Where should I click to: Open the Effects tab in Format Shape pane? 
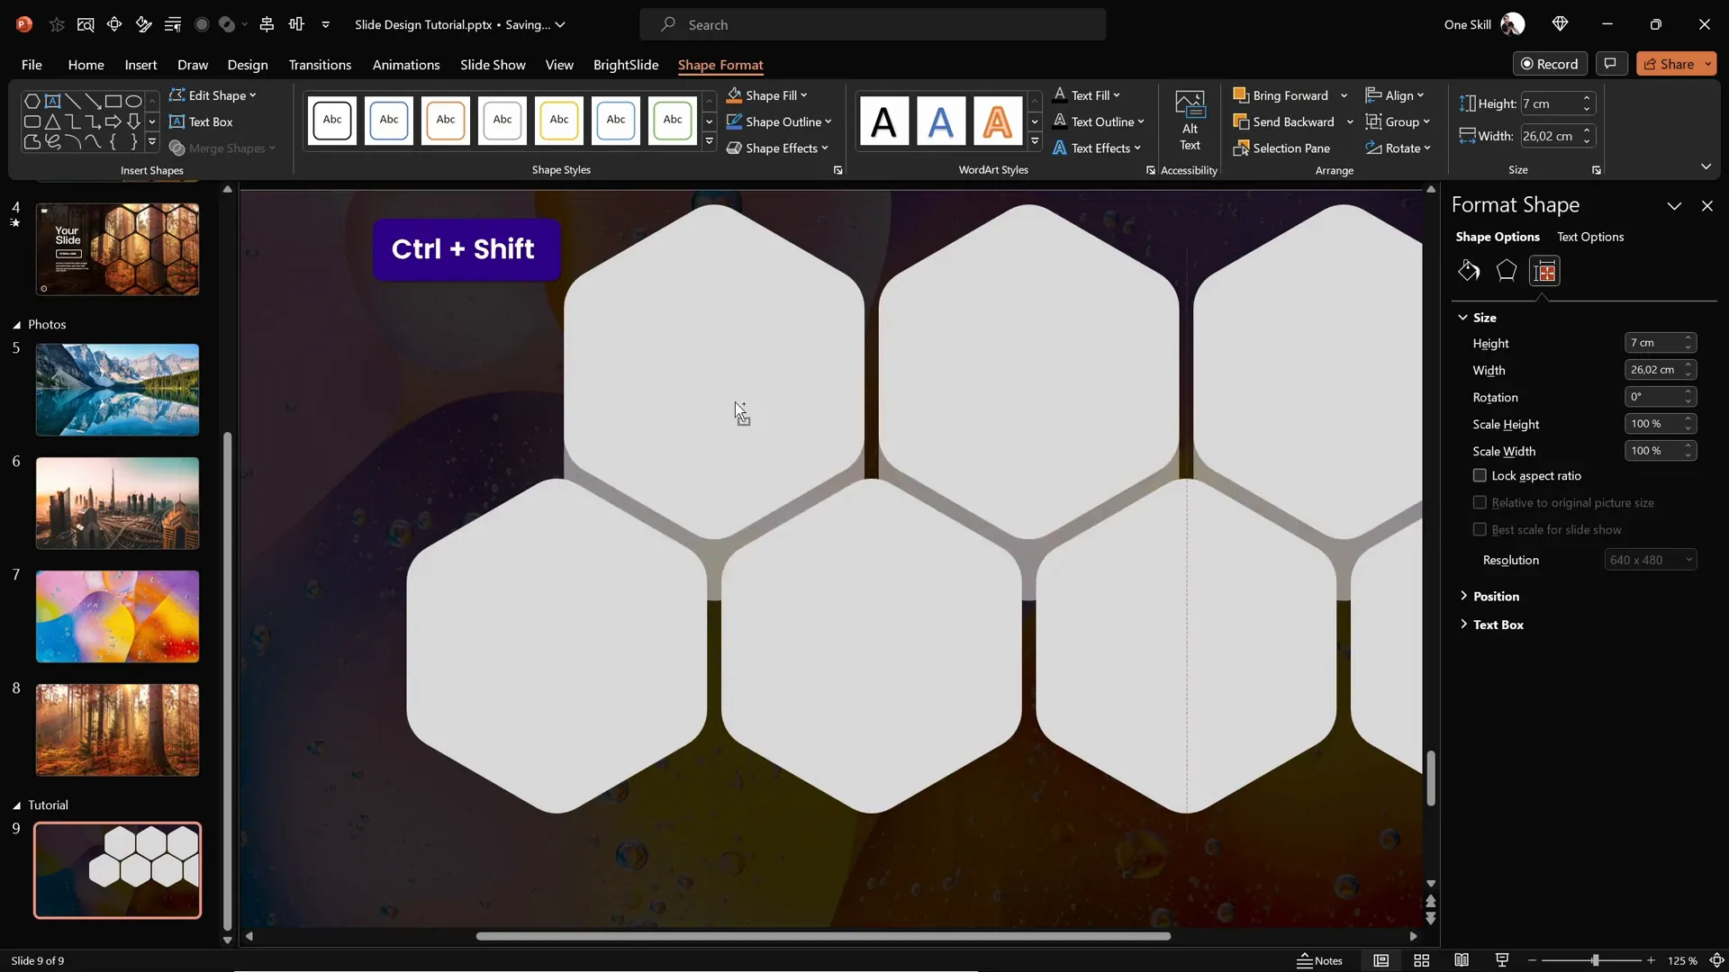coord(1506,270)
